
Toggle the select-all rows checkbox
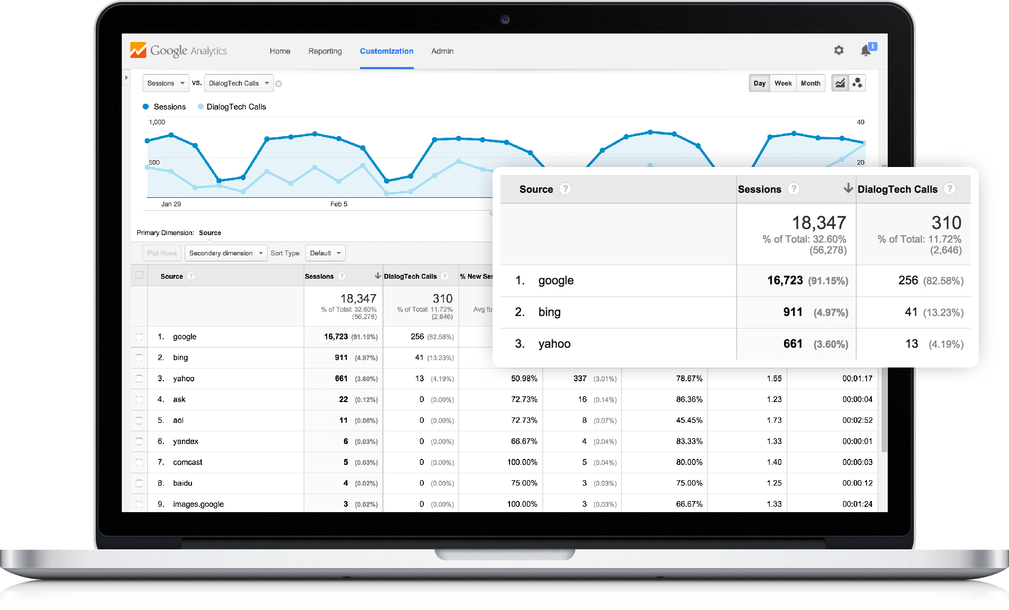point(139,275)
